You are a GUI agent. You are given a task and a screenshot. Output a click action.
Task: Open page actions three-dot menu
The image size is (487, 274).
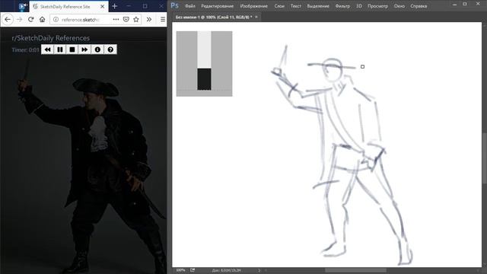[x=116, y=20]
